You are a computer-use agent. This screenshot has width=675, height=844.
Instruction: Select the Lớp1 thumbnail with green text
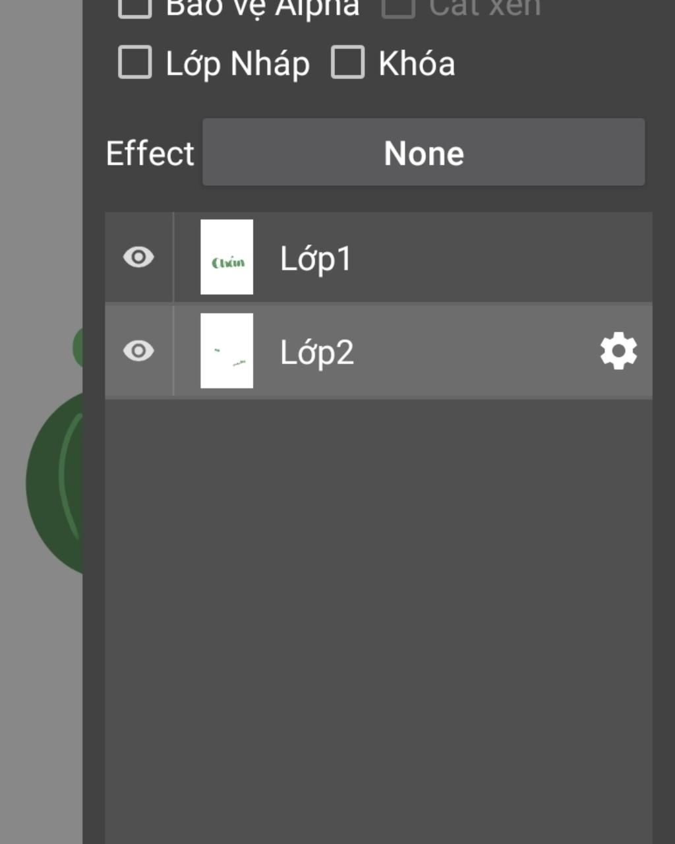pos(227,257)
